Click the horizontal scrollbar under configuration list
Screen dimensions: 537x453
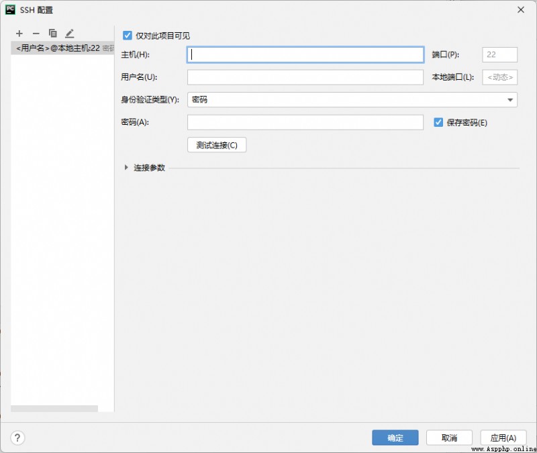pyautogui.click(x=54, y=409)
